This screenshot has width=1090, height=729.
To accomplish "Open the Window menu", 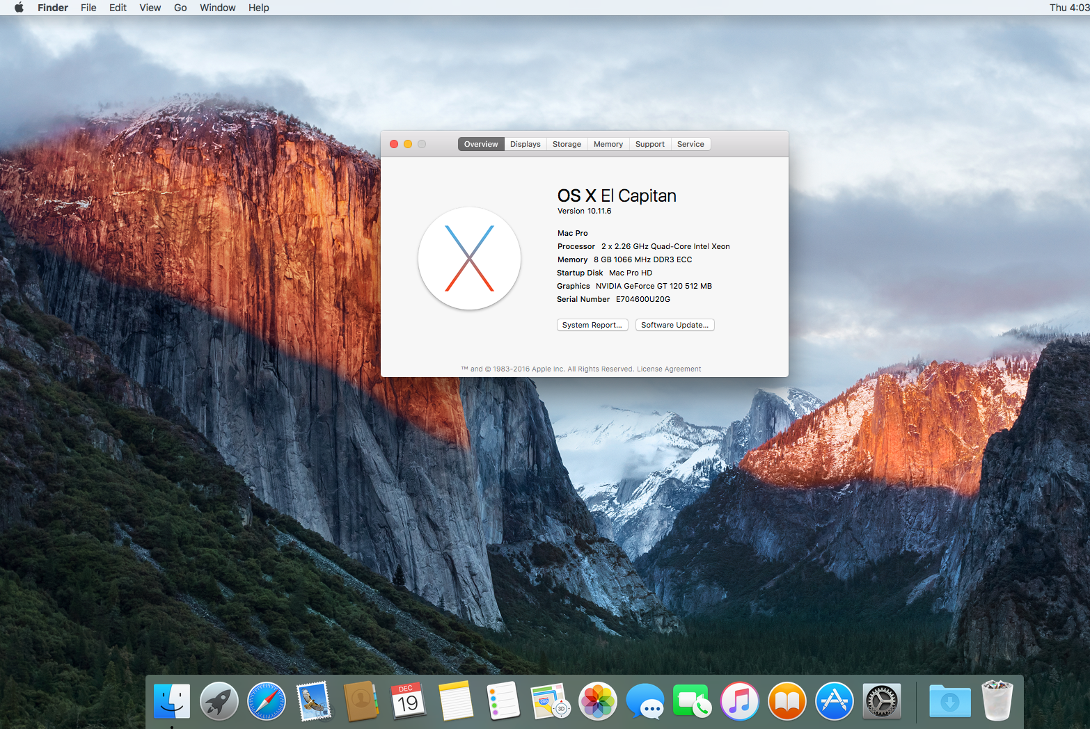I will pos(217,8).
